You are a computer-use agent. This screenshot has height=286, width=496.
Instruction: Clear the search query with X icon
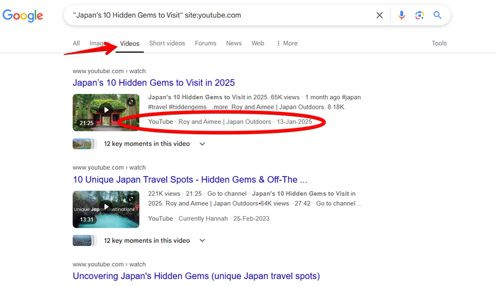pyautogui.click(x=380, y=15)
